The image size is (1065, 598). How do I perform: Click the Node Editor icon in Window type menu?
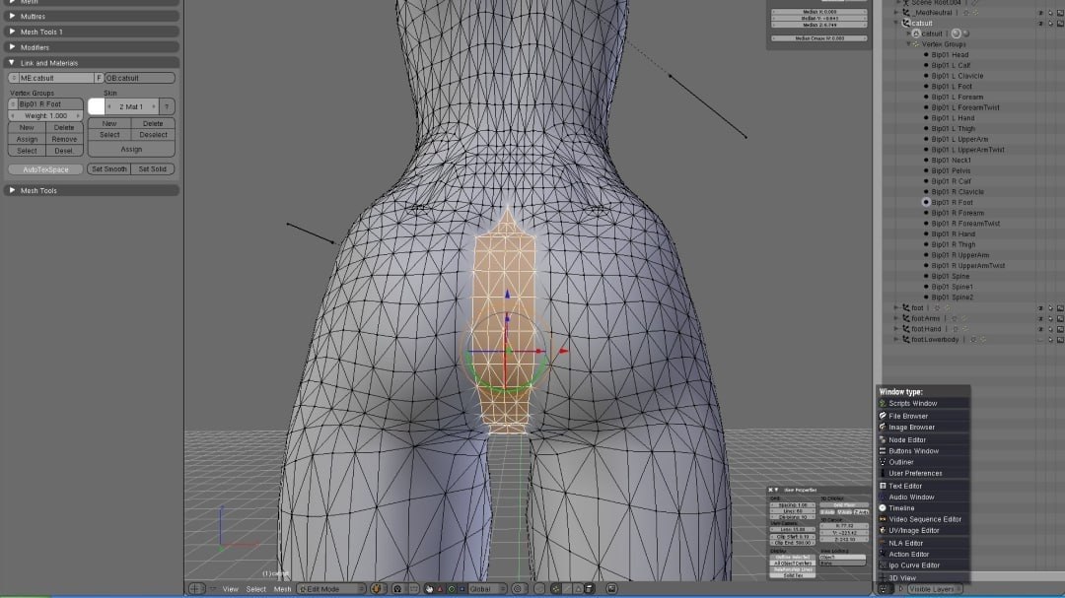pos(883,439)
